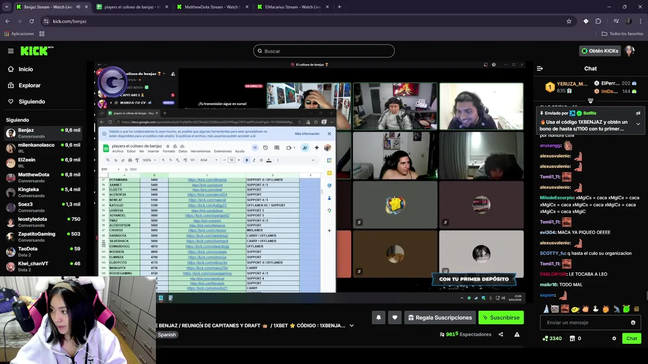
Task: Open leostyledota channel from Siguiendo list
Action: point(43,222)
